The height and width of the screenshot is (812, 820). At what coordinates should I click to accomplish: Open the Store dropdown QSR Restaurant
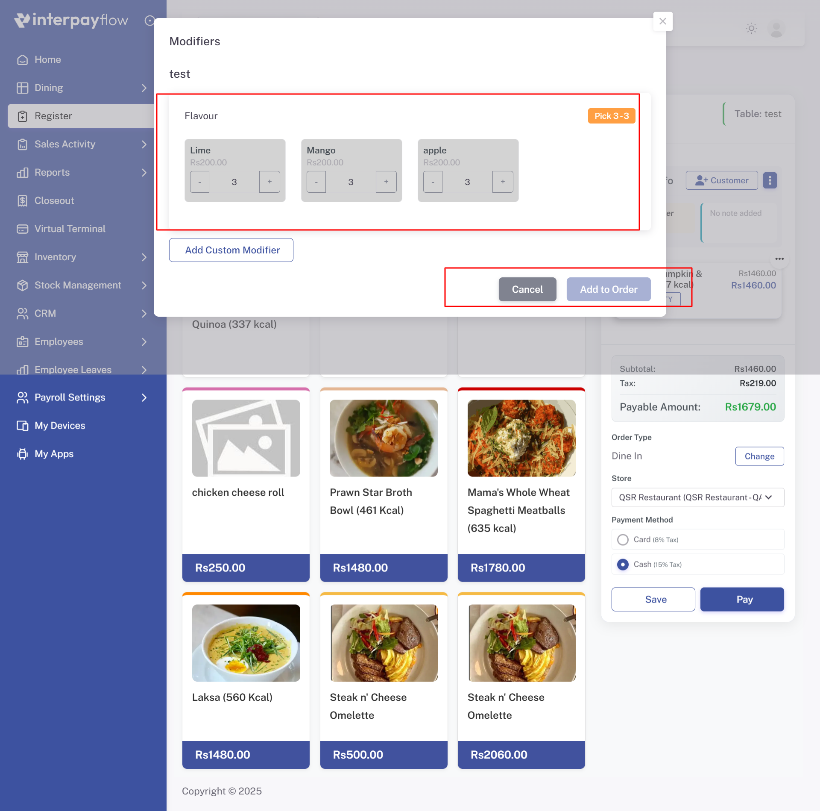pyautogui.click(x=698, y=498)
